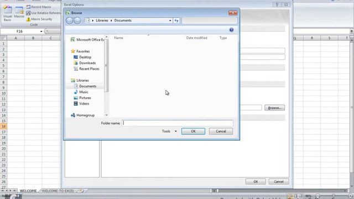Image resolution: width=354 pixels, height=199 pixels.
Task: Click Browse... button in Excel Options
Action: click(274, 108)
